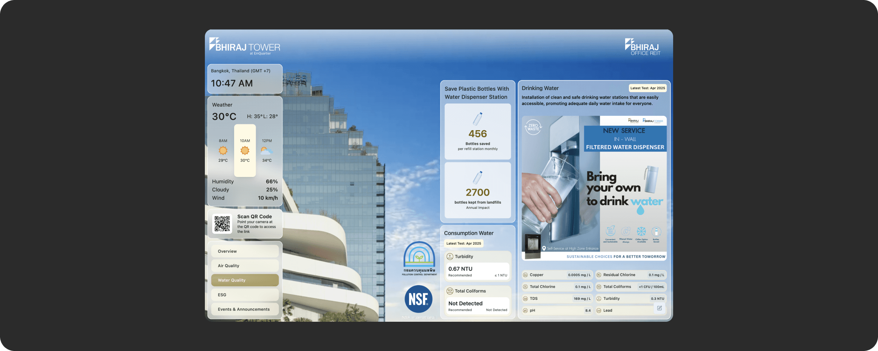Click the Humidity 66% value
Viewport: 878px width, 351px height.
tap(272, 181)
